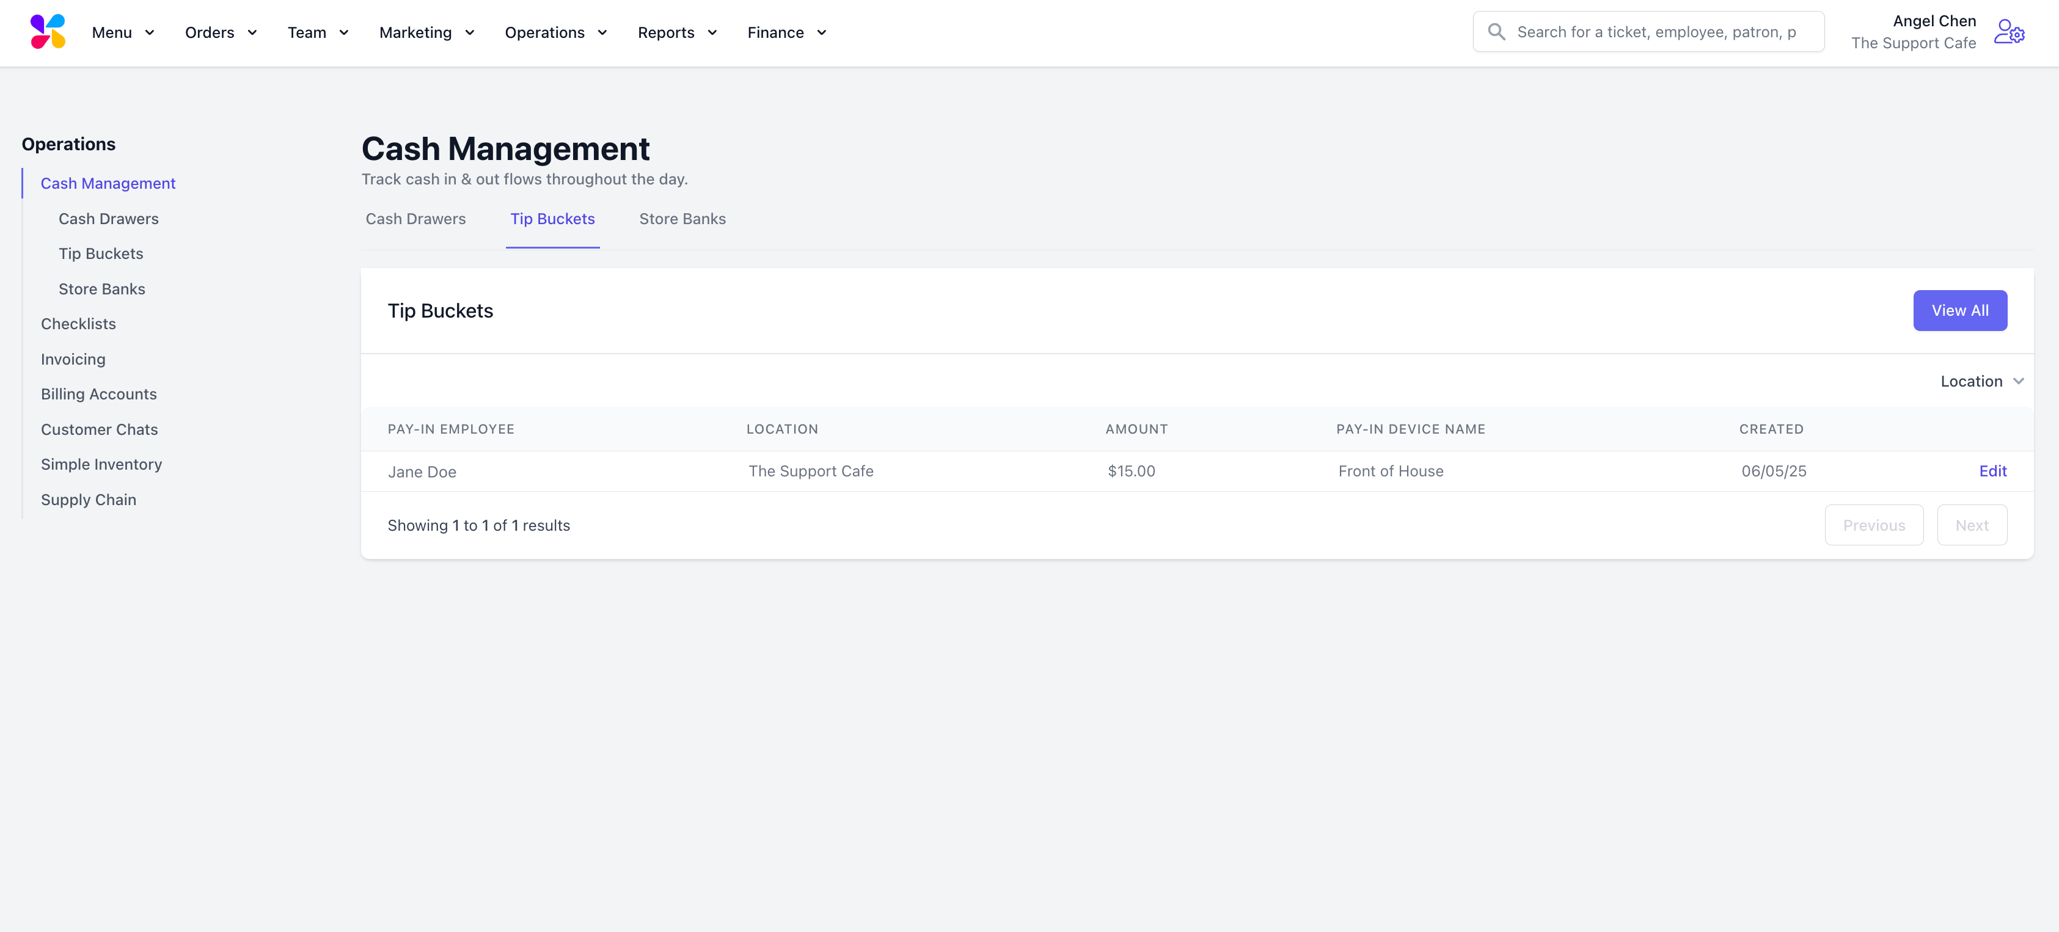Expand the Menu dropdown

(123, 33)
